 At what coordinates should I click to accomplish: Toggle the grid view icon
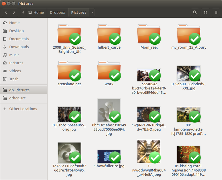click(x=205, y=12)
